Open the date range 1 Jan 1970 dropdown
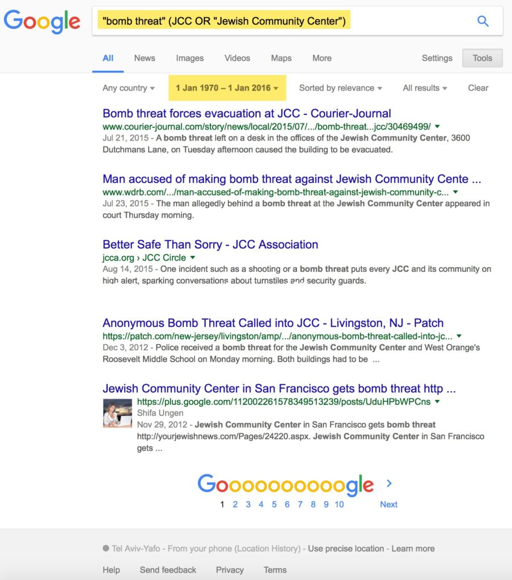The width and height of the screenshot is (512, 580). (x=227, y=88)
